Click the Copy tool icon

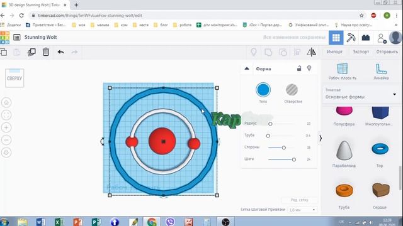4,52
